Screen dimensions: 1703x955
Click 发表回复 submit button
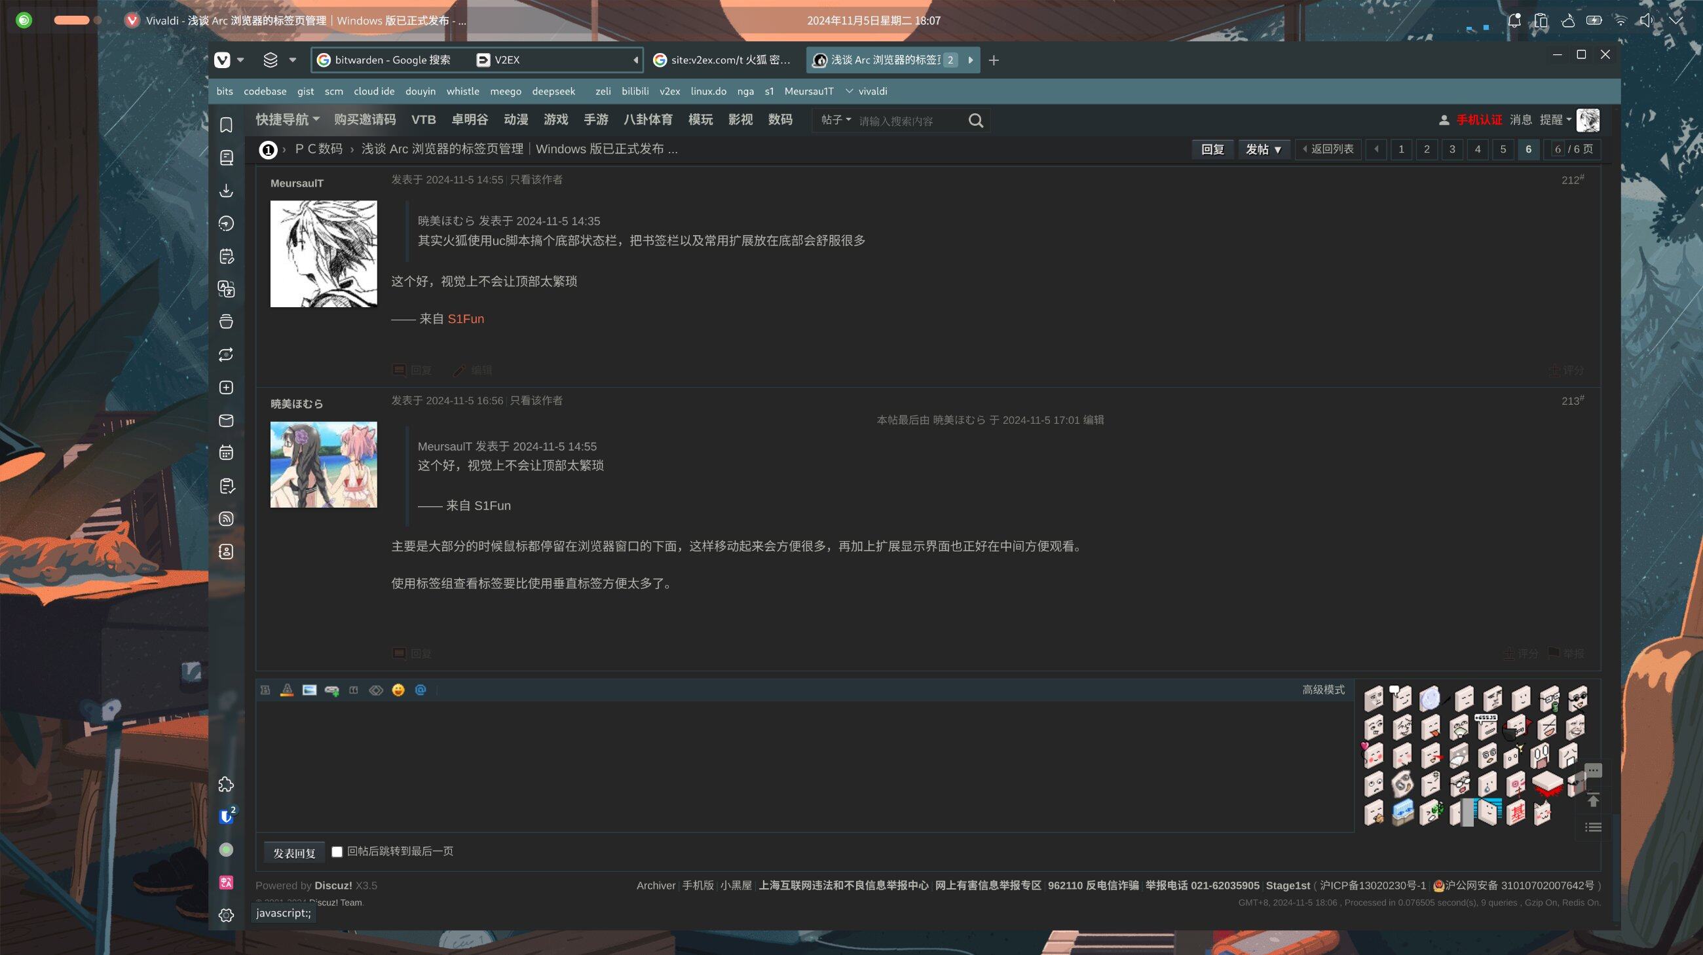pyautogui.click(x=294, y=853)
